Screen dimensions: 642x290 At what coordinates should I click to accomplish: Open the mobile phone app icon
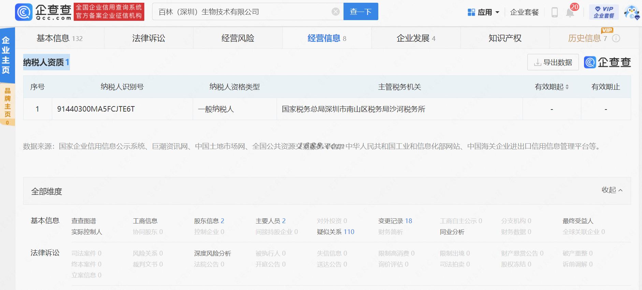pyautogui.click(x=555, y=12)
